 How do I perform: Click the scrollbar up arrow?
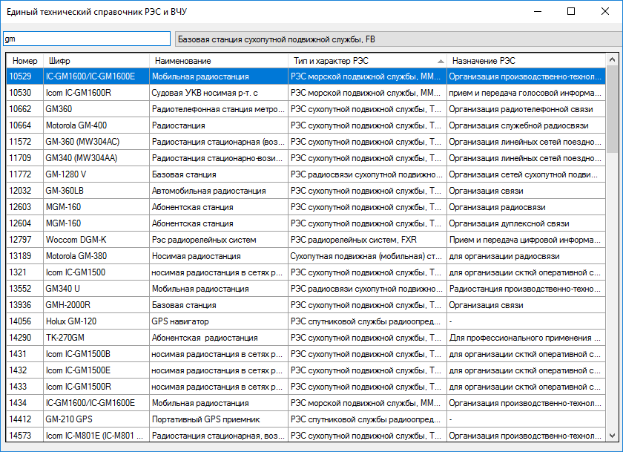point(612,59)
